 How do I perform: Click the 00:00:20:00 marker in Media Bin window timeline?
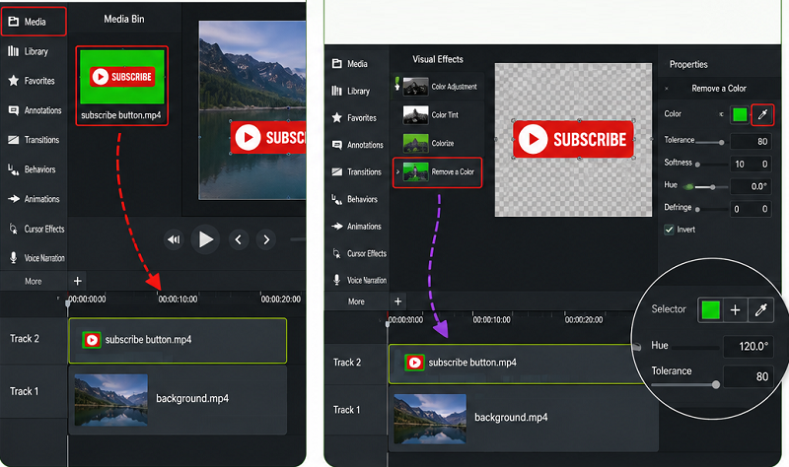pyautogui.click(x=280, y=300)
